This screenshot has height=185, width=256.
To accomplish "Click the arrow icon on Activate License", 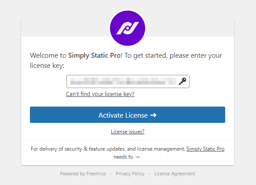I will pyautogui.click(x=154, y=115).
